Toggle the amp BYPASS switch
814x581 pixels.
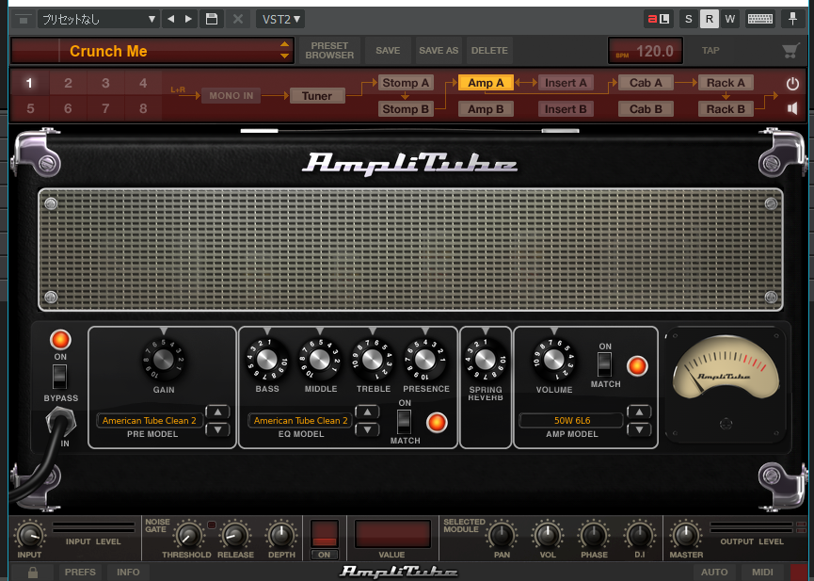(x=60, y=378)
